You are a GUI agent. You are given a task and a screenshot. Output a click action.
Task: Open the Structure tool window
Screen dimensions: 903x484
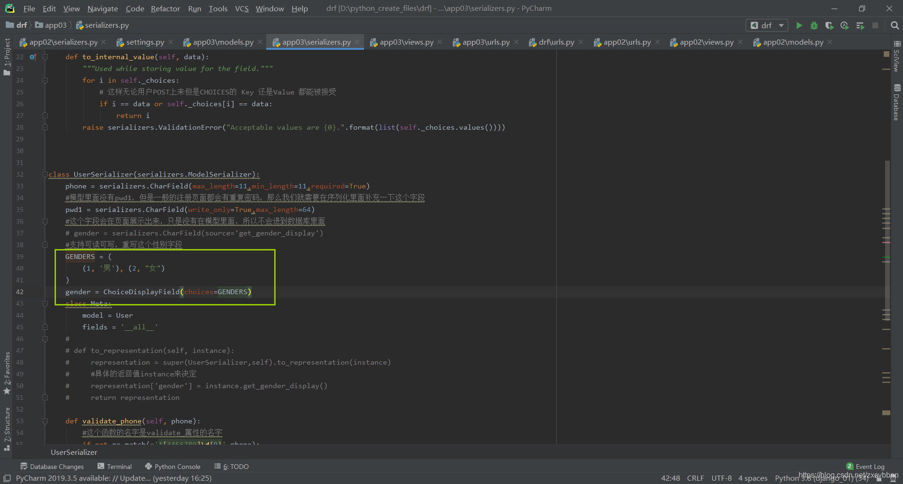coord(7,429)
